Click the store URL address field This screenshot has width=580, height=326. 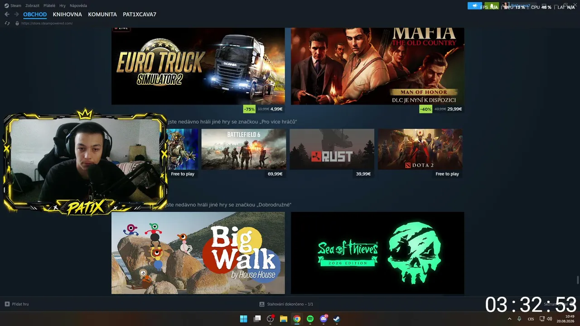[x=47, y=23]
